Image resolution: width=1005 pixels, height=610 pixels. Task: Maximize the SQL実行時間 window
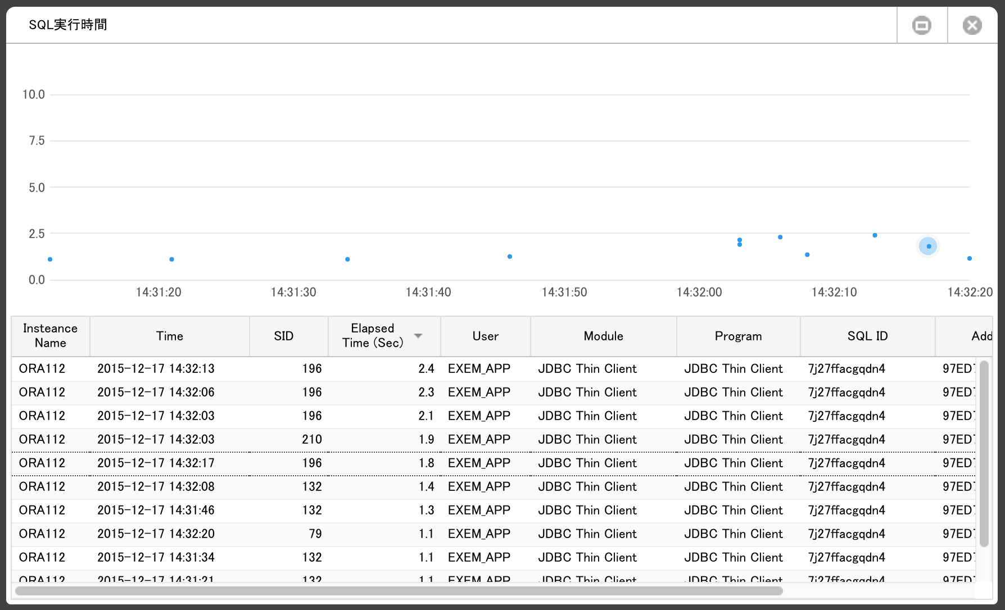click(x=922, y=25)
